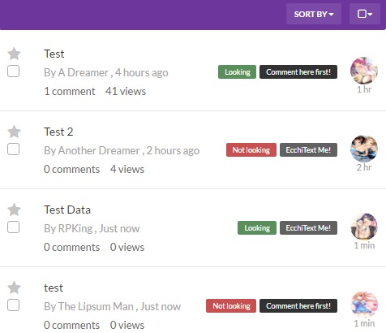Click the green "Looking" tag on "Test"
386x333 pixels.
click(237, 72)
